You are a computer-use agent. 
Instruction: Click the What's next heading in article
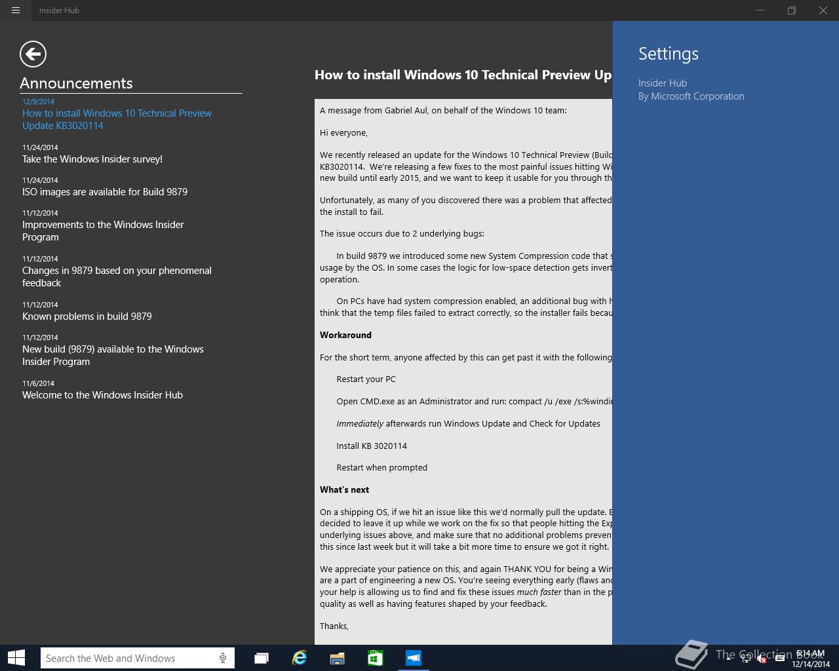pos(344,489)
